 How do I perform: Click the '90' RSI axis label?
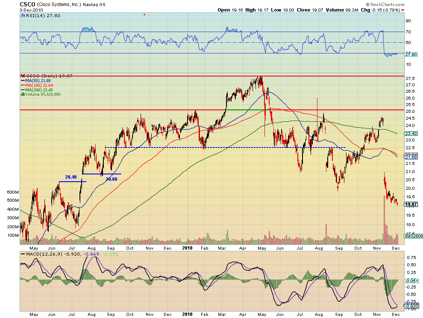tap(408, 21)
